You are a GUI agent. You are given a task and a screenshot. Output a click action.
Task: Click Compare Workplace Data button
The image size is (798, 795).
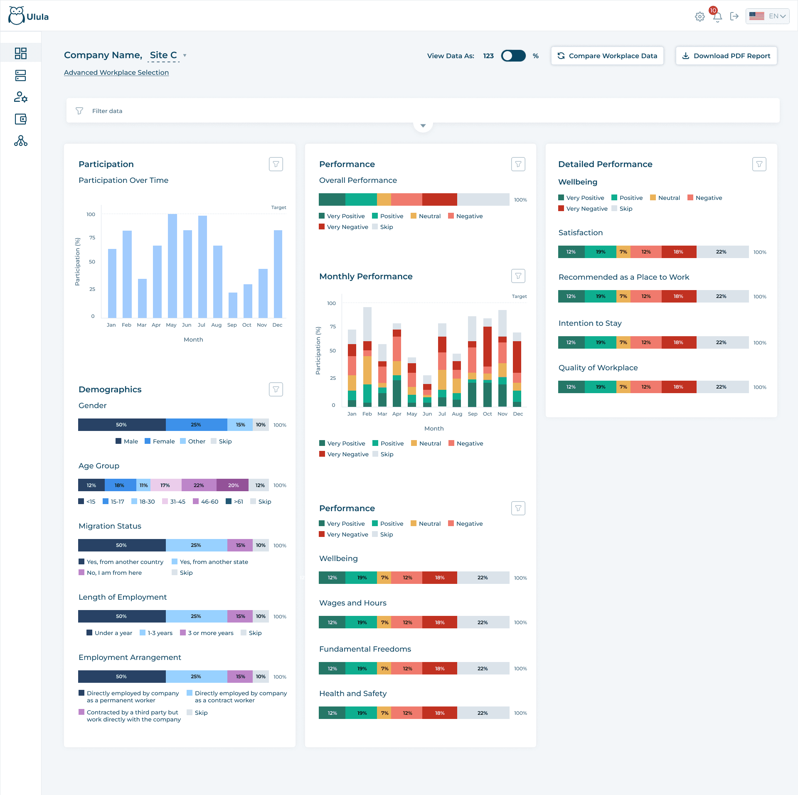click(607, 56)
